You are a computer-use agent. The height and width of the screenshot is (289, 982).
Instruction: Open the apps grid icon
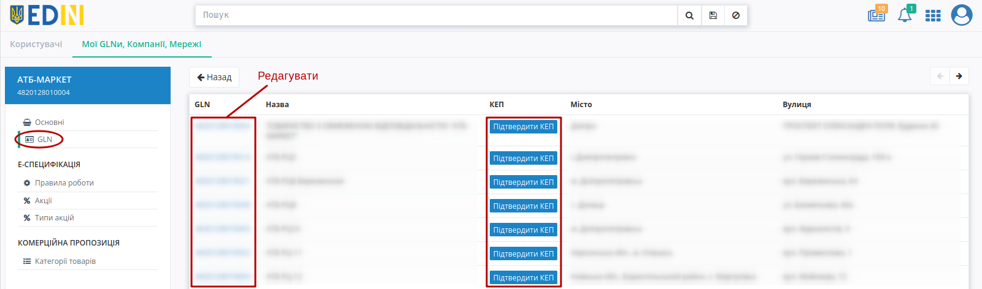point(933,15)
